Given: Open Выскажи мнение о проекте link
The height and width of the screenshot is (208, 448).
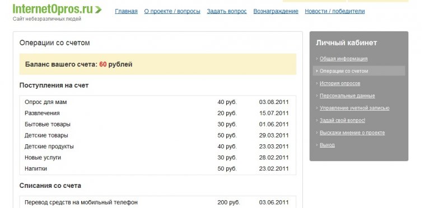Looking at the screenshot, I should click(352, 133).
